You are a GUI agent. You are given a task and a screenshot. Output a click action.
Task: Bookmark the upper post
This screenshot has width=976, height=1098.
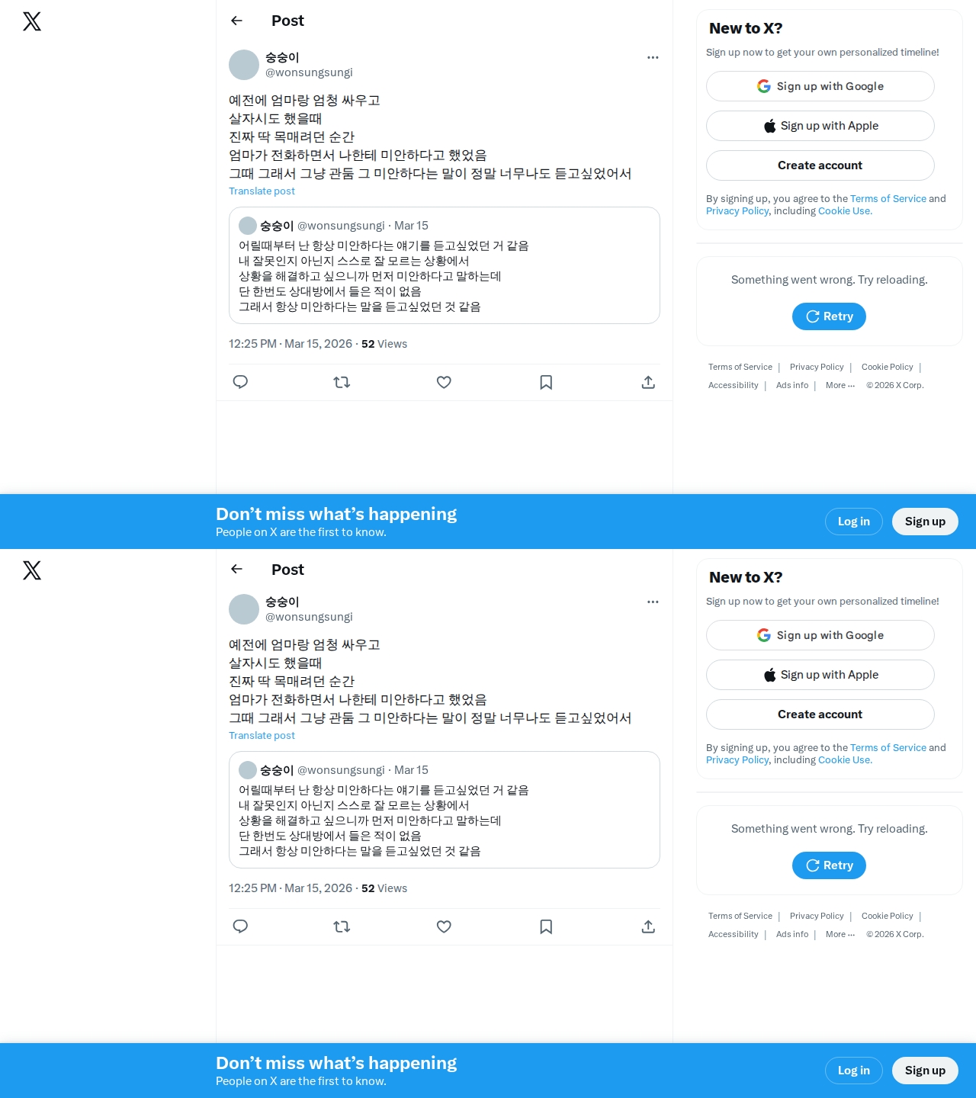(x=546, y=382)
